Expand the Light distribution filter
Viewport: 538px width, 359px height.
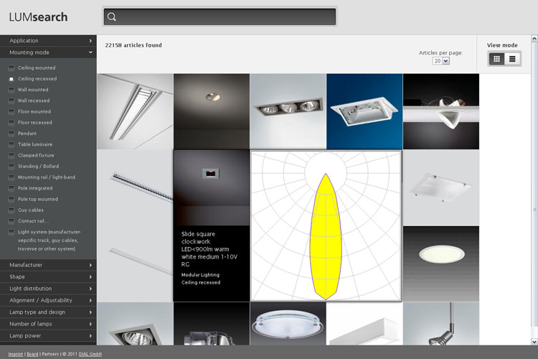click(48, 289)
